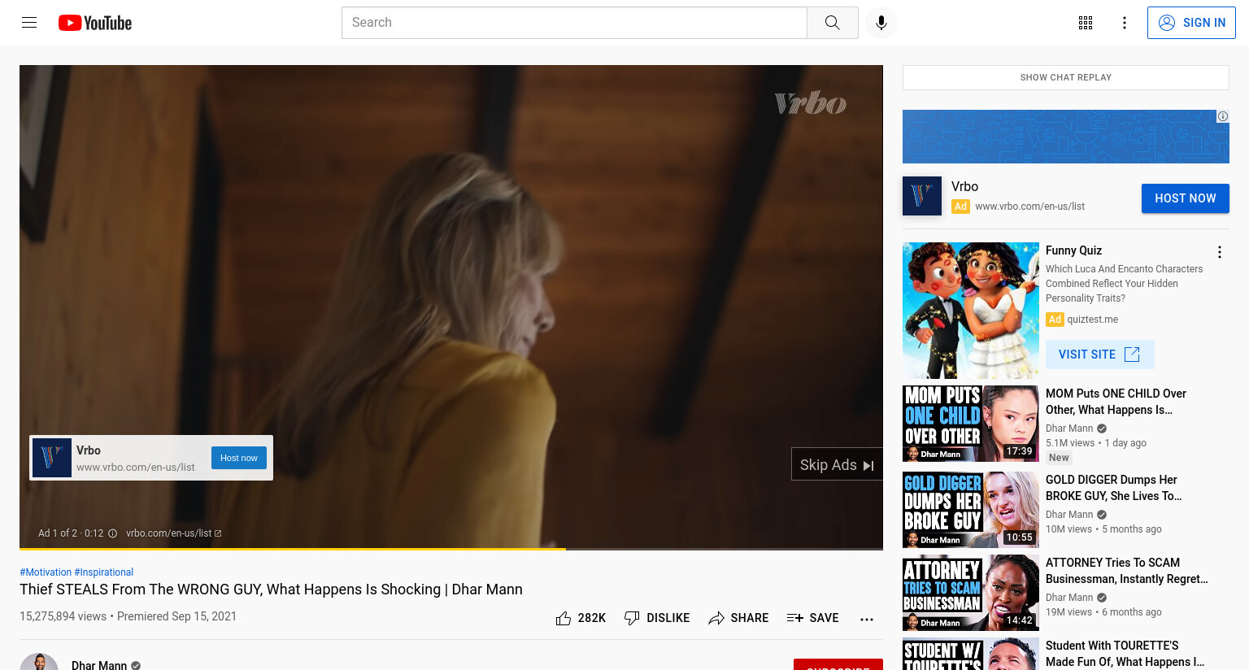Click external link icon after vrbo.com/en-us/list
Screen dimensions: 1249x670
point(218,533)
